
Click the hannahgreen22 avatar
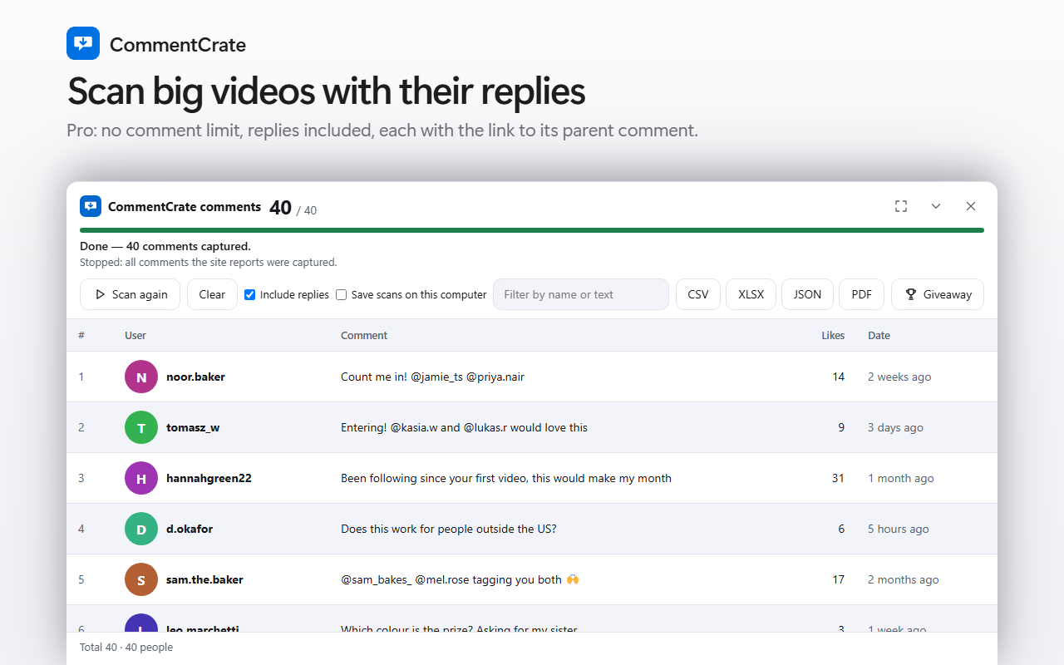tap(141, 478)
